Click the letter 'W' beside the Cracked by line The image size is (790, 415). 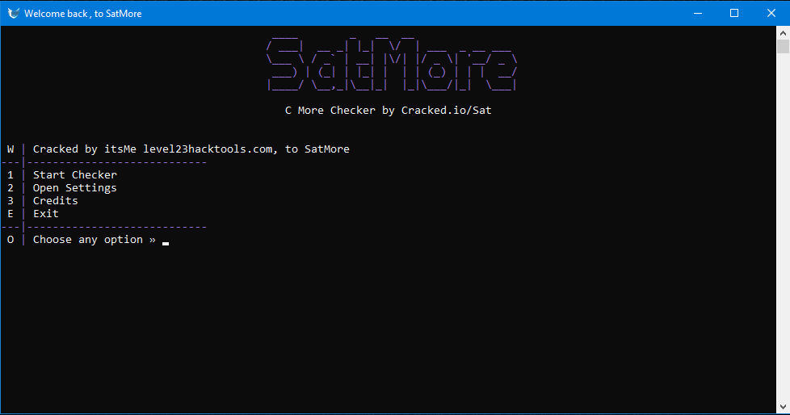[11, 149]
